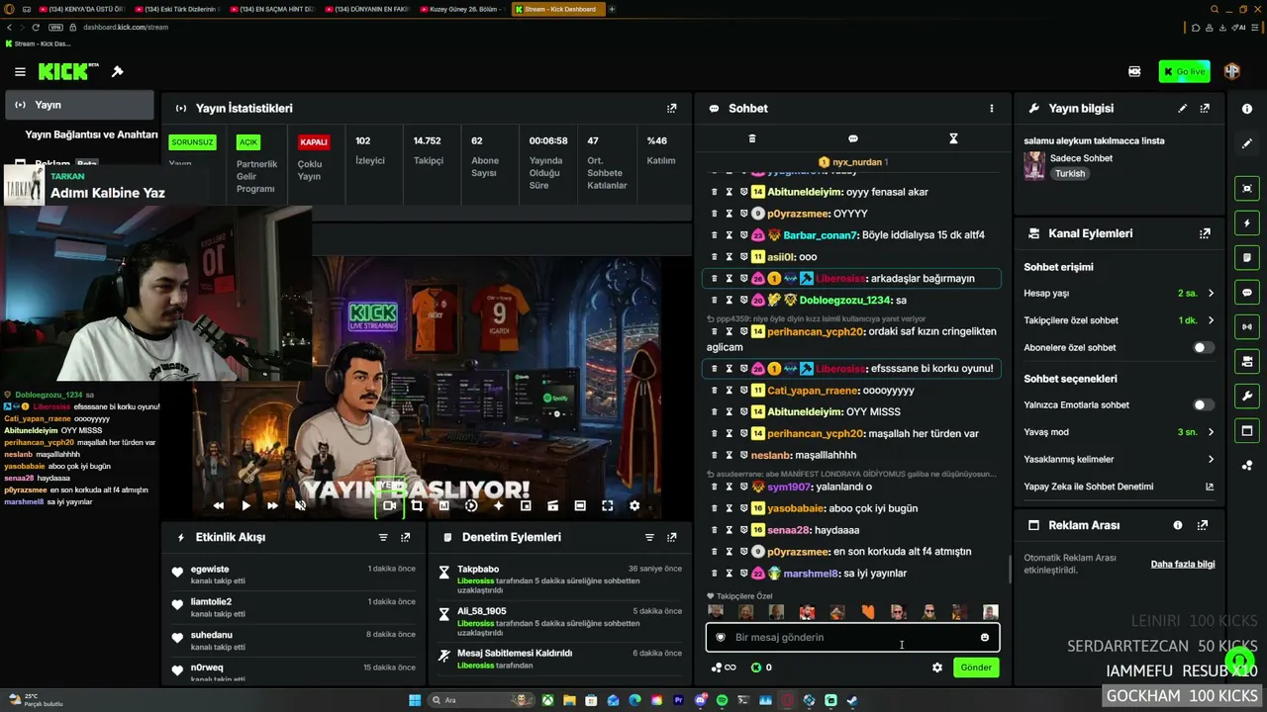Screen dimensions: 1267x712
Task: Open preview settings gear icon
Action: (x=634, y=505)
